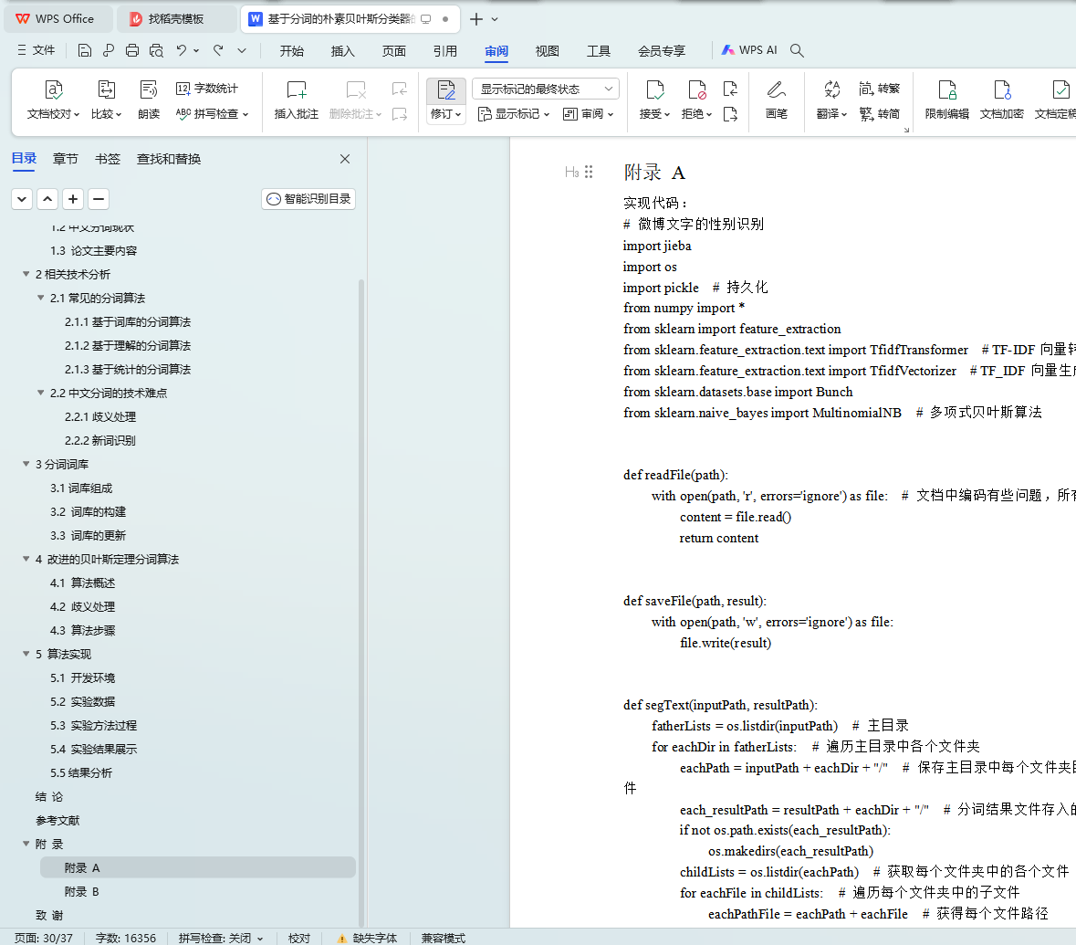Start Read Aloud (朗读)
Screen dimensions: 1076x945
point(148,100)
